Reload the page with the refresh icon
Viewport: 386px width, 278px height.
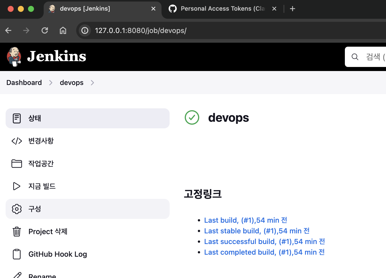(45, 31)
